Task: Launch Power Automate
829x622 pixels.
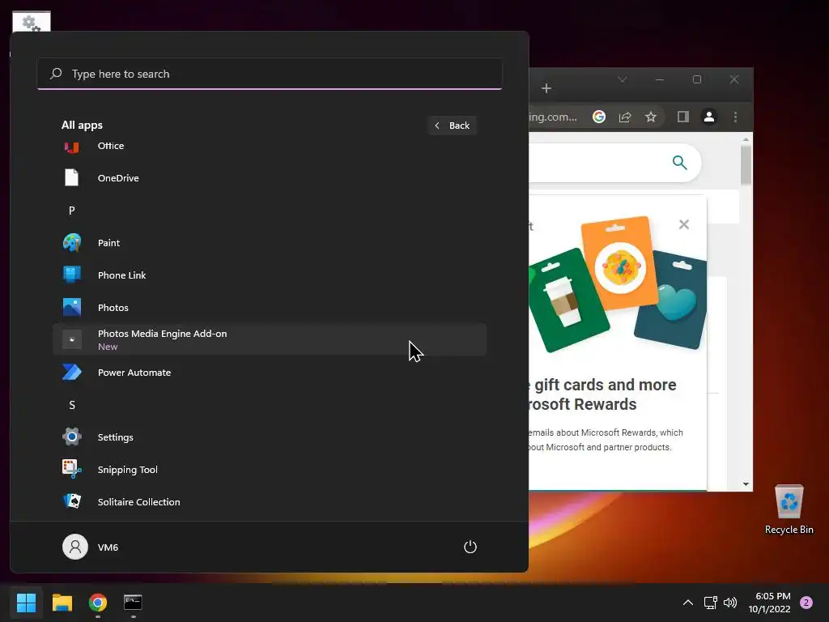Action: [x=269, y=373]
